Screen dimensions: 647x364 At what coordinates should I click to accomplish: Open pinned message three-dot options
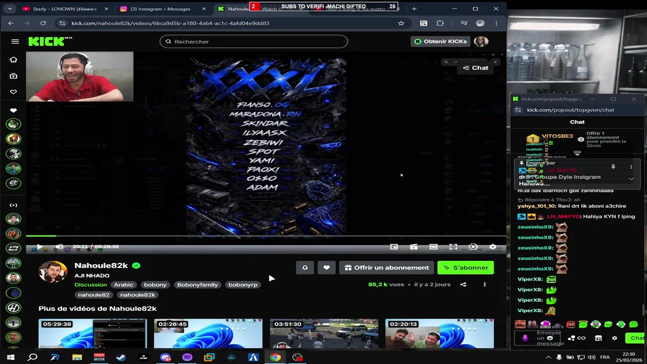631,167
